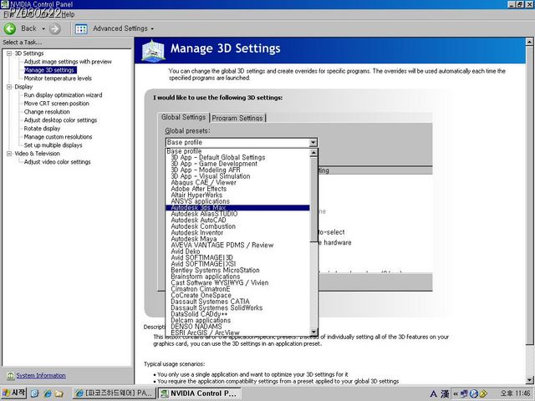The image size is (535, 401).
Task: Switch to the Program Settings tab
Action: 237,118
